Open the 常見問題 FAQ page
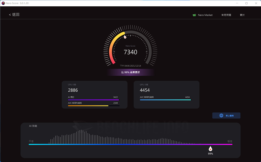This screenshot has height=162, width=261. (226, 15)
